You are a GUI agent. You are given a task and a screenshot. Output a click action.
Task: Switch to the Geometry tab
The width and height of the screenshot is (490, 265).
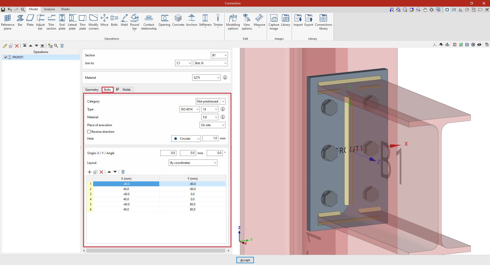pyautogui.click(x=92, y=90)
